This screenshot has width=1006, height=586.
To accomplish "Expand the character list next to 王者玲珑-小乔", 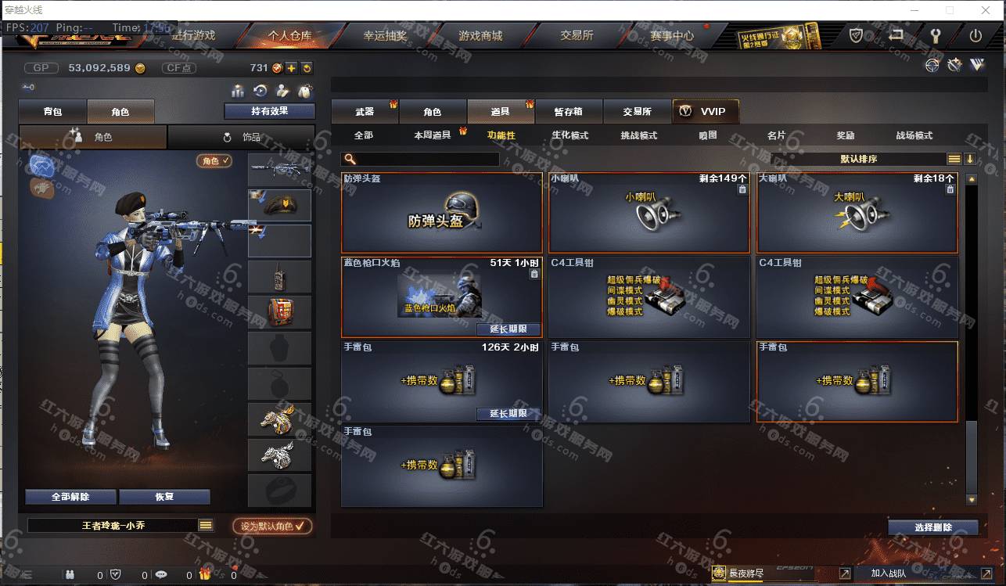I will pos(206,526).
